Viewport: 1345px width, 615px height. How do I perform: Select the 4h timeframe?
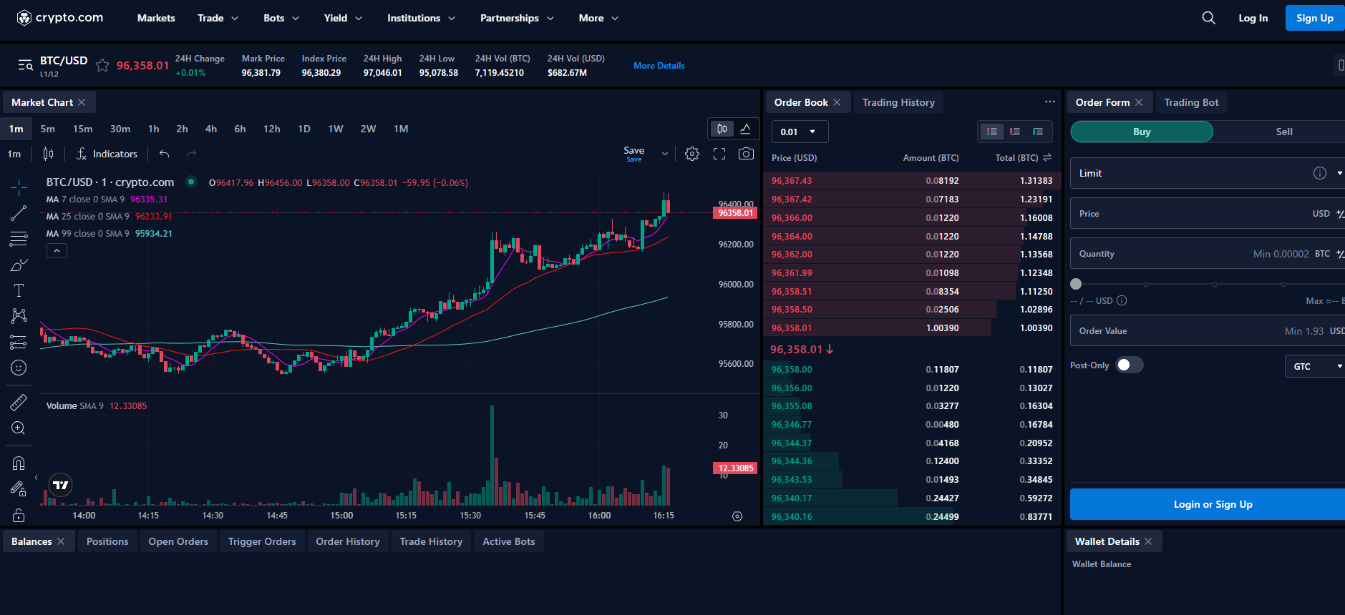(x=211, y=129)
